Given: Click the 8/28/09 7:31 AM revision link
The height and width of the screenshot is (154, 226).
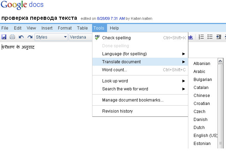Looking at the screenshot, I should click(x=111, y=18).
